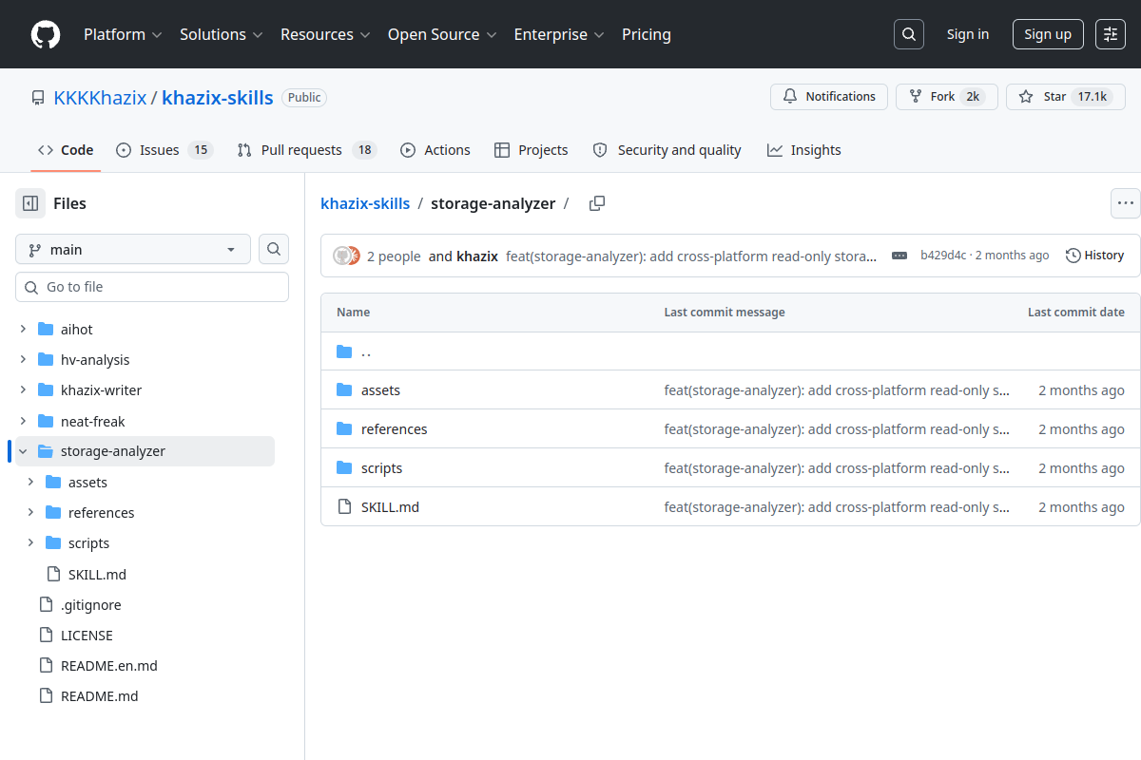Image resolution: width=1141 pixels, height=760 pixels.
Task: Click the contributor avatars in commit bar
Action: click(x=346, y=256)
